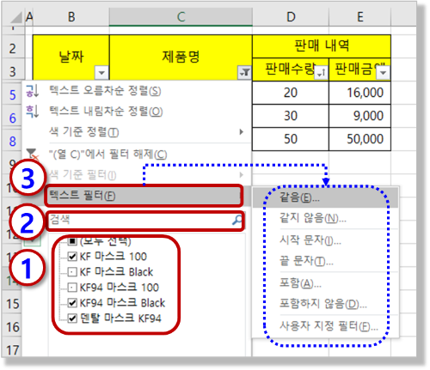
Task: Select column B header
Action: [71, 17]
